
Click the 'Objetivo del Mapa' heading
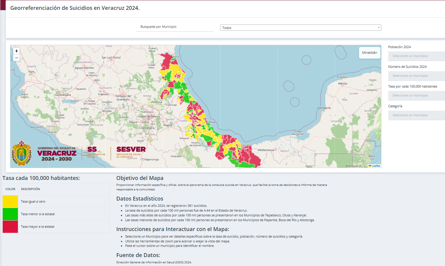pyautogui.click(x=140, y=178)
